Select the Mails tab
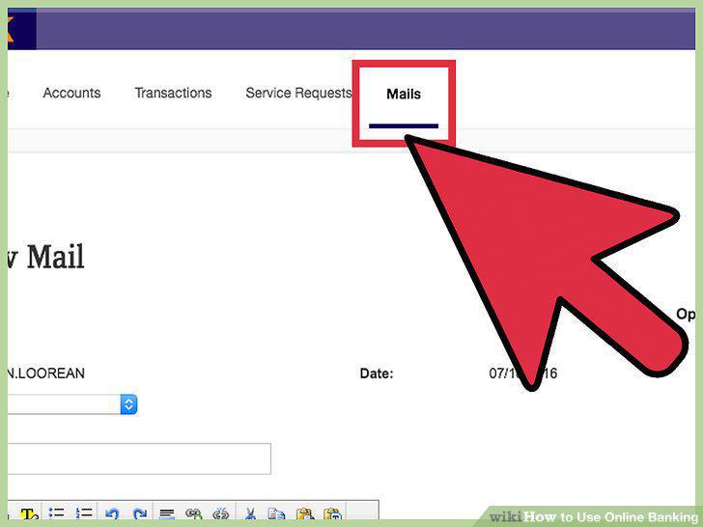 tap(404, 95)
